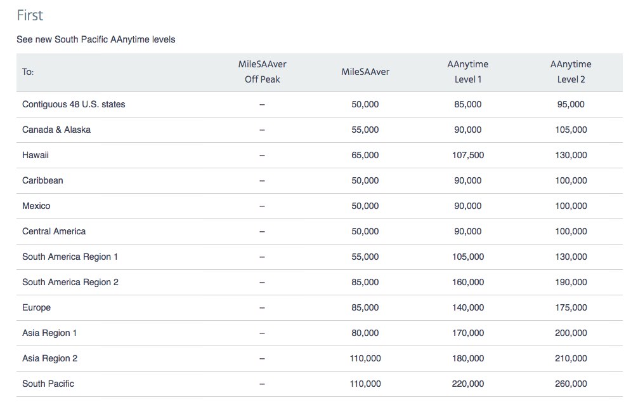Image resolution: width=638 pixels, height=416 pixels.
Task: Click Asia Region 1's 170,000 Level 1 value
Action: pyautogui.click(x=468, y=333)
